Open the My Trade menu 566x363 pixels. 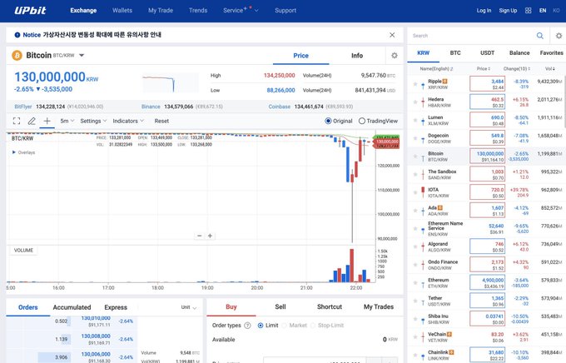pos(161,11)
